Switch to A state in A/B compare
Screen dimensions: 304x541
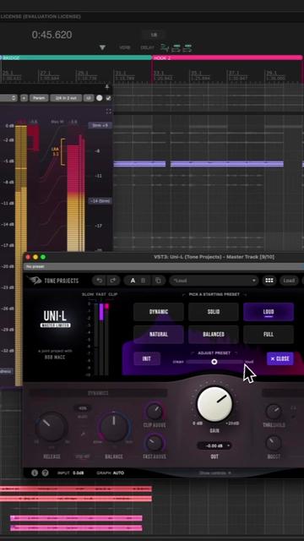133,281
